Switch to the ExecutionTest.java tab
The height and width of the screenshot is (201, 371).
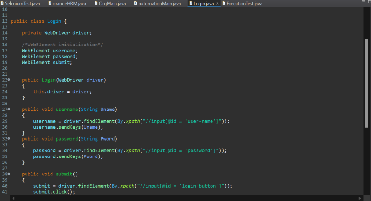242,4
